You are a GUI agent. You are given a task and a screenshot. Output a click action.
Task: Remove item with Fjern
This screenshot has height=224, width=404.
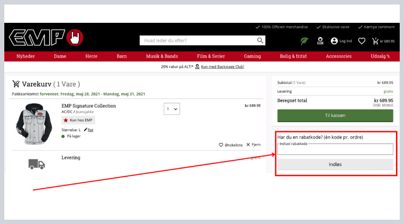pos(253,144)
